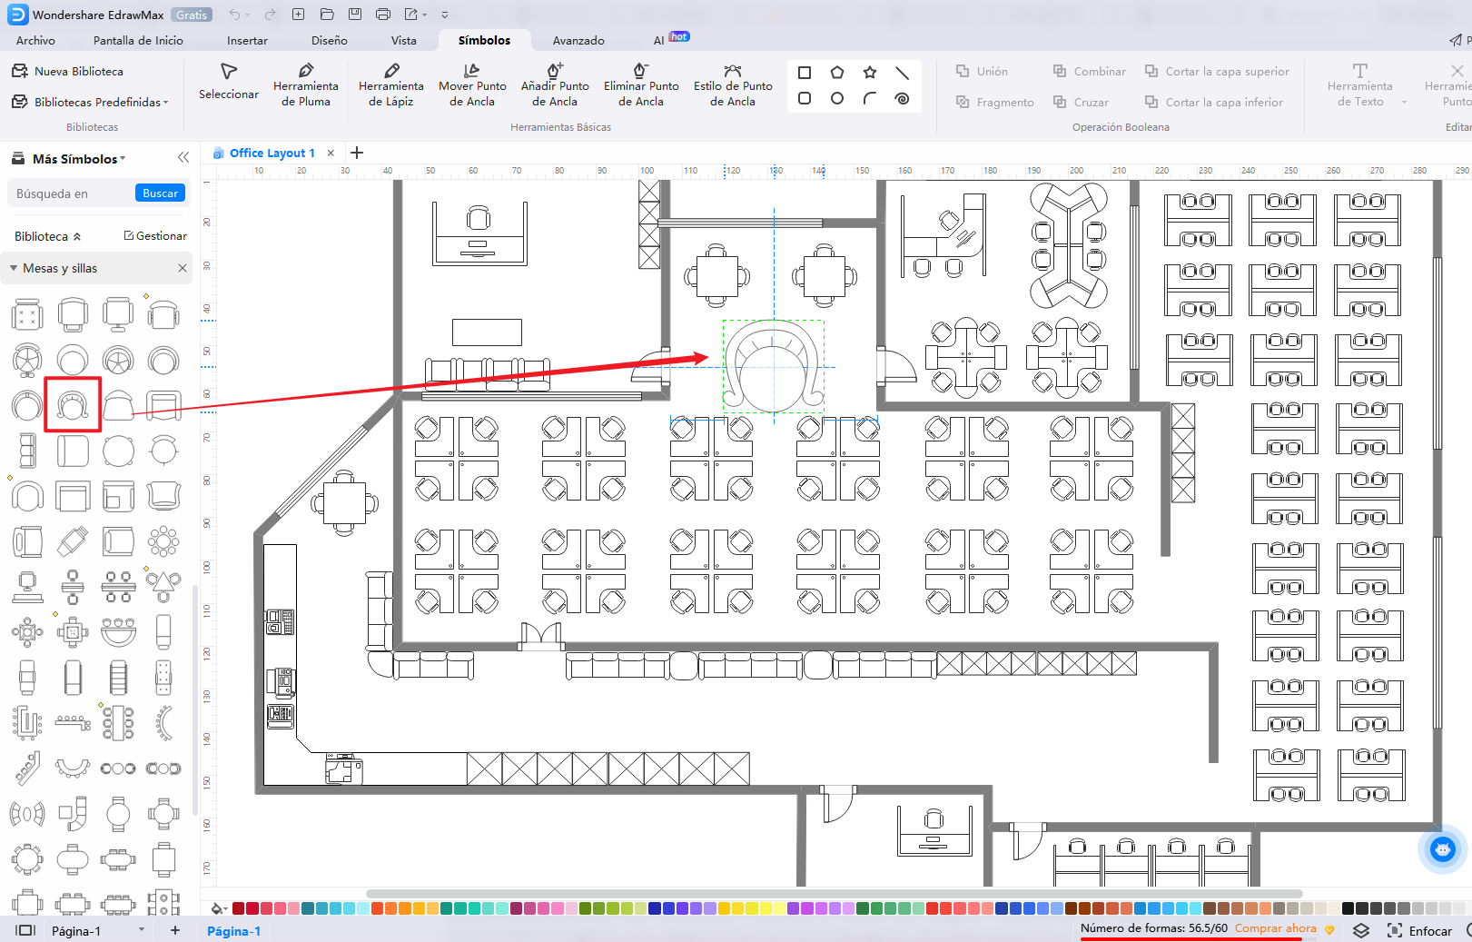Toggle Enfocar focus mode
This screenshot has height=942, width=1472.
coord(1419,930)
